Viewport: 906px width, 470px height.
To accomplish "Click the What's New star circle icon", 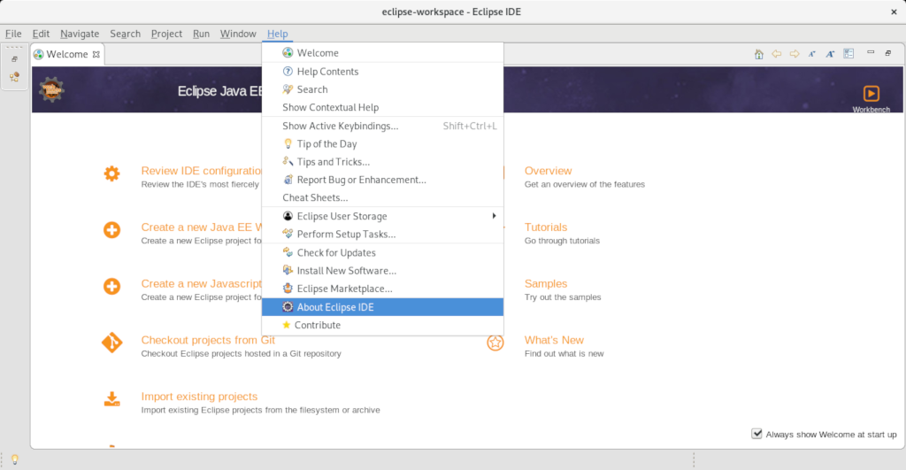I will (x=495, y=343).
